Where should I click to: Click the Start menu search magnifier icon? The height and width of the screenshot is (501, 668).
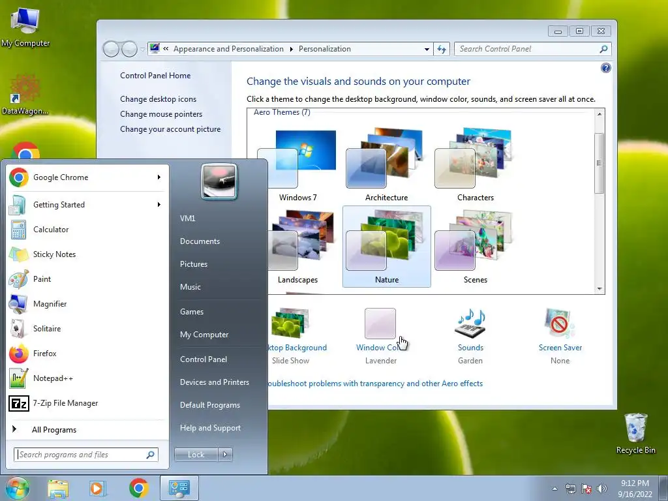(151, 455)
